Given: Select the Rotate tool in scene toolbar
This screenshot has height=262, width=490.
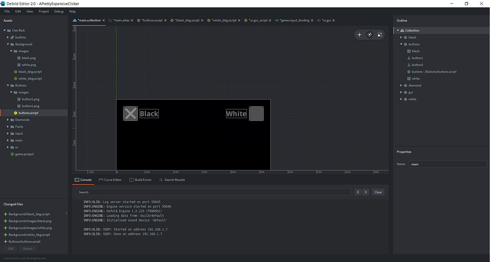Looking at the screenshot, I should tap(369, 34).
